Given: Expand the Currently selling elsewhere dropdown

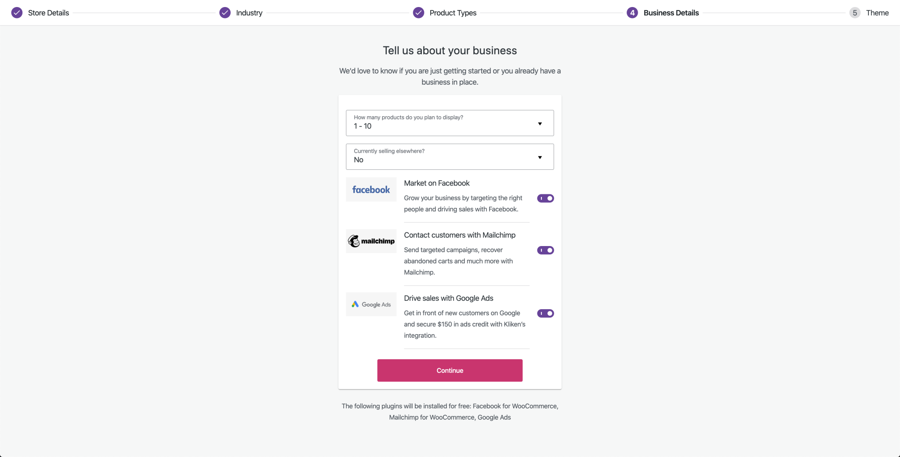Looking at the screenshot, I should tap(449, 157).
